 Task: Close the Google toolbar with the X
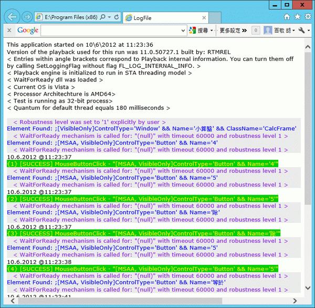tap(9, 30)
